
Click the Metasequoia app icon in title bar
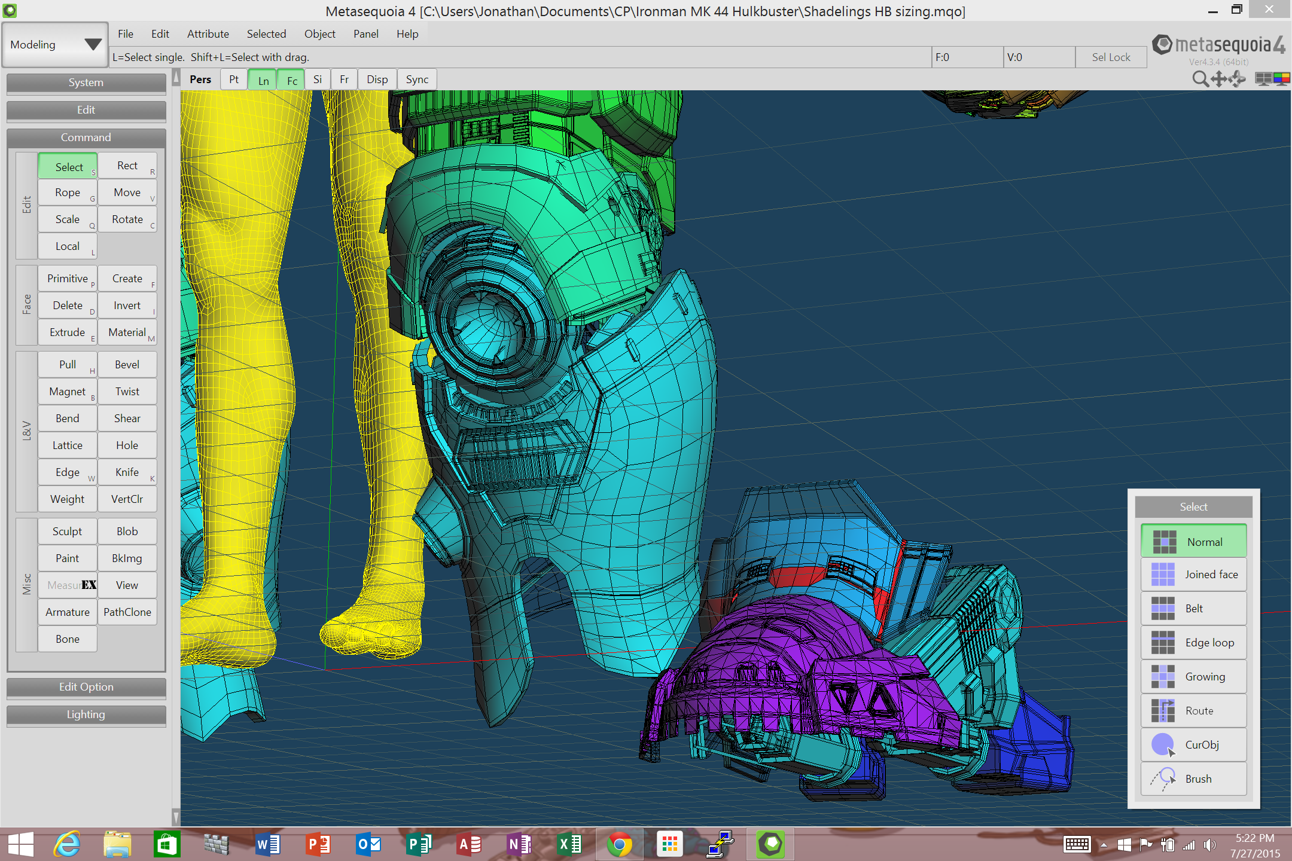click(10, 10)
